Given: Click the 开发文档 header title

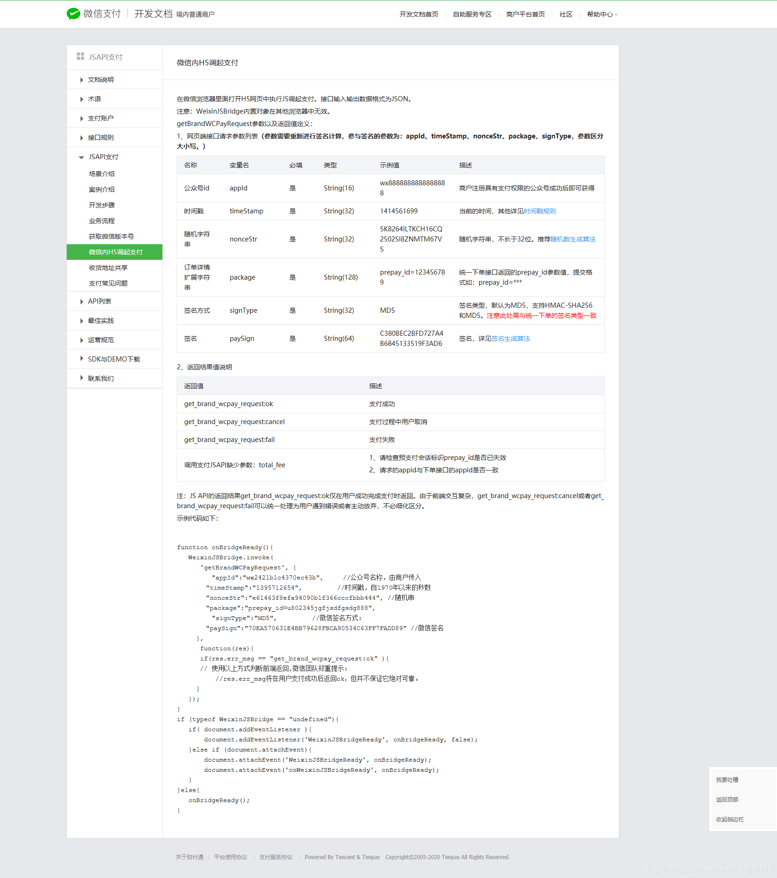Looking at the screenshot, I should pos(153,14).
